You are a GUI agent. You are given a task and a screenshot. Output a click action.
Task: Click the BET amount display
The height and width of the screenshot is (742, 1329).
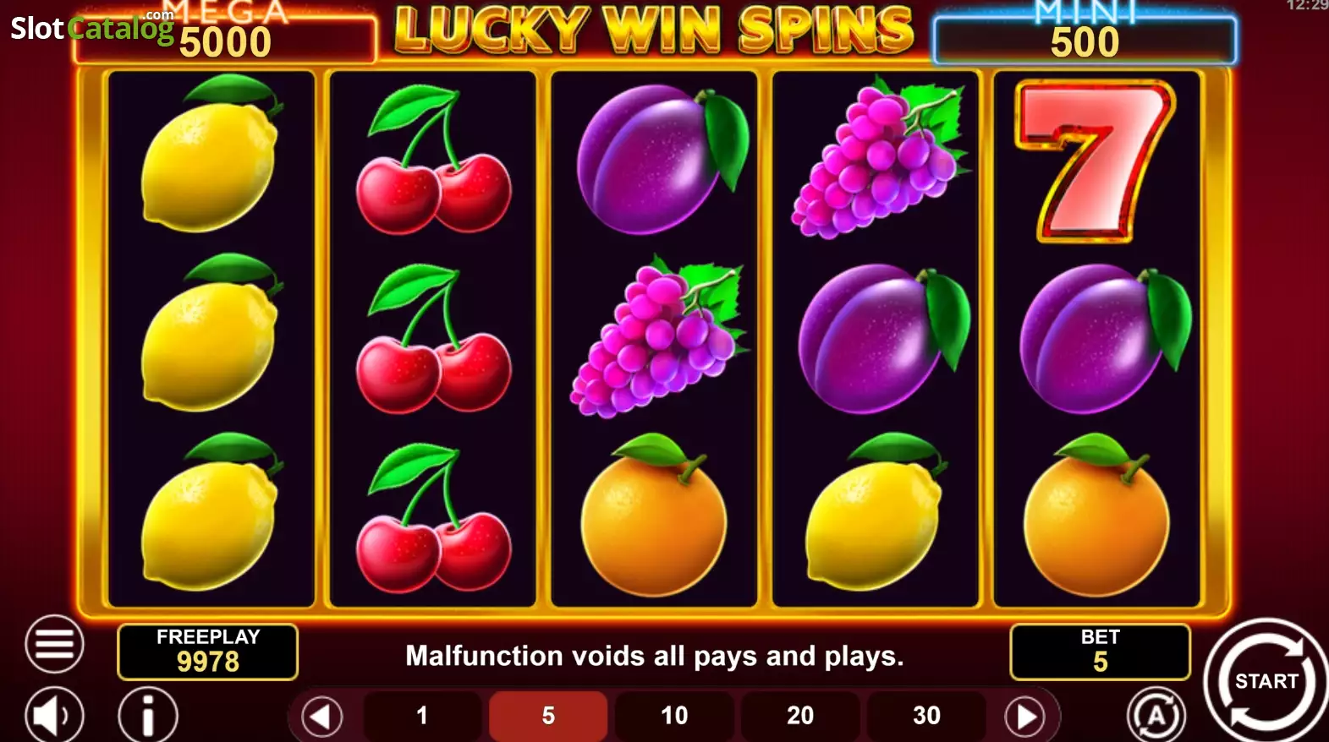pos(1100,652)
